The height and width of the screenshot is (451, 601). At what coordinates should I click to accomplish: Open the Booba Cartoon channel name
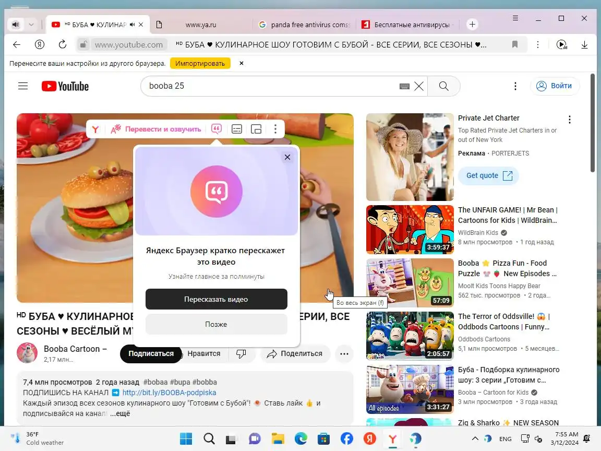point(75,349)
